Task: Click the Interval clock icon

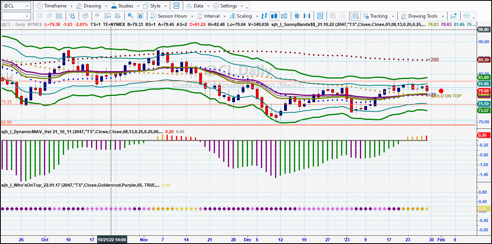Action: coord(200,16)
